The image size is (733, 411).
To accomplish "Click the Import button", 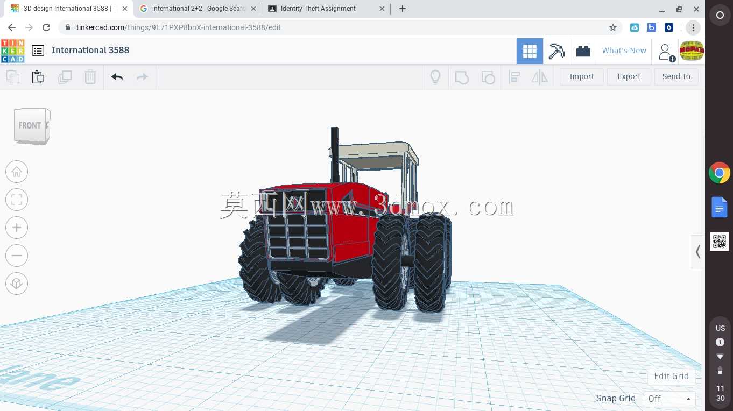I will (582, 76).
